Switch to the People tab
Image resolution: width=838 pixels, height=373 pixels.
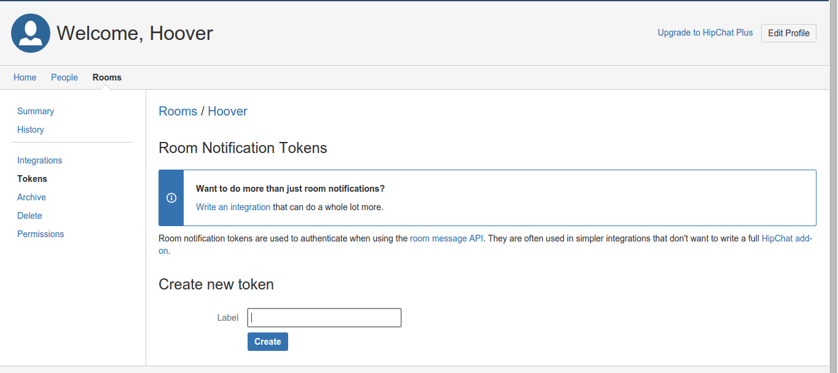65,77
